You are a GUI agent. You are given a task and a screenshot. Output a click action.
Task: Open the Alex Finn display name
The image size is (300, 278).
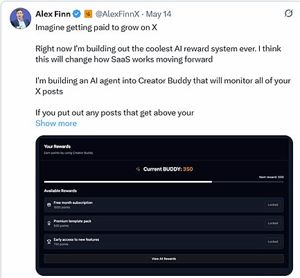point(53,14)
